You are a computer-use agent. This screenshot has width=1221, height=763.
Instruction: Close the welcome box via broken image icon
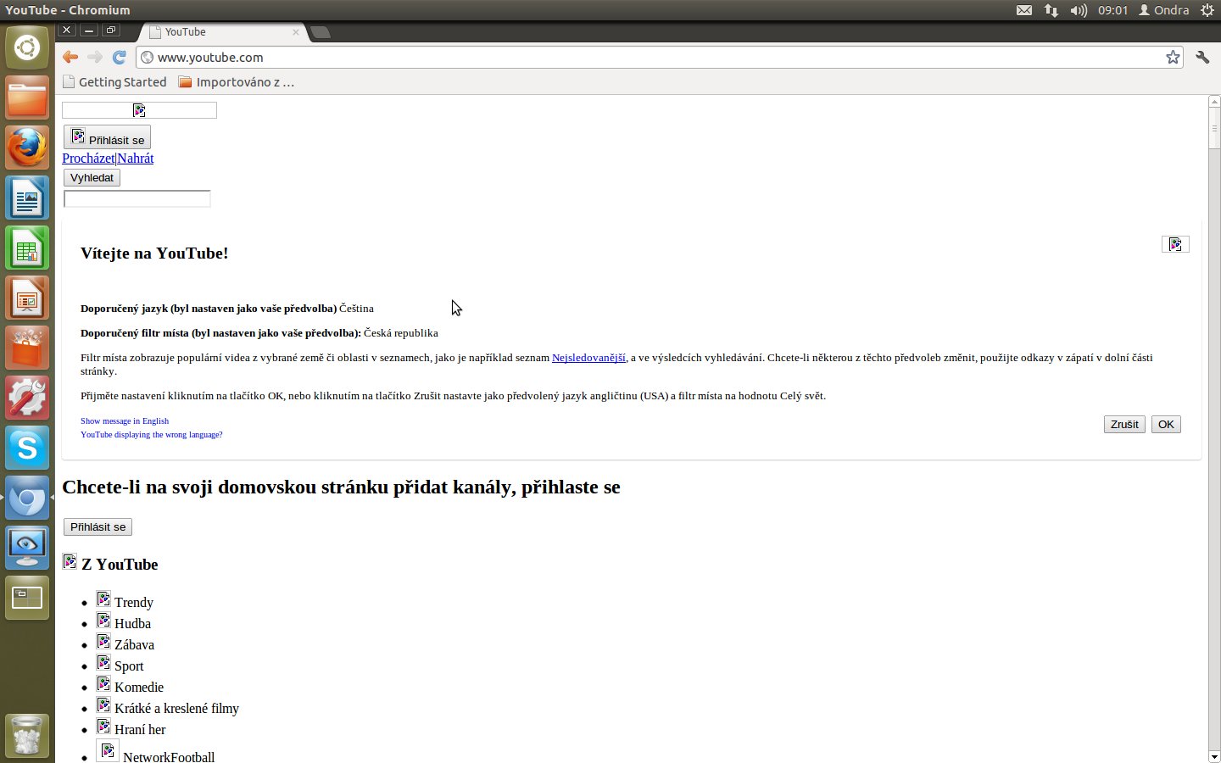coord(1175,244)
